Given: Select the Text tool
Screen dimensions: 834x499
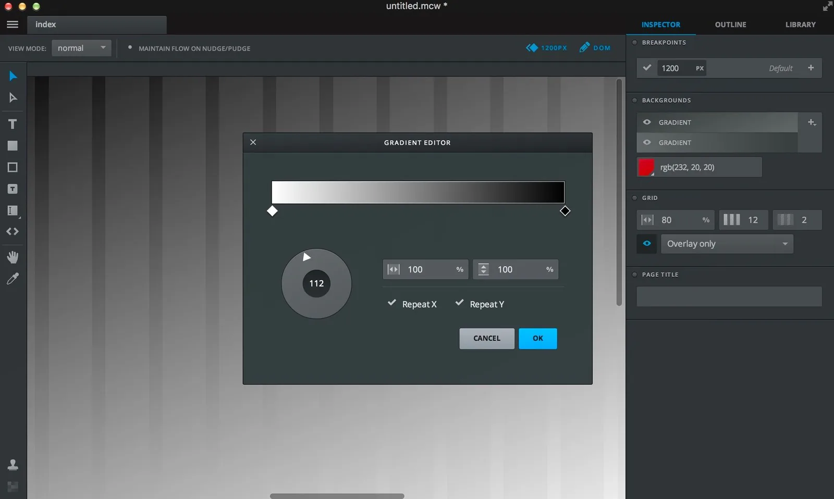Looking at the screenshot, I should pyautogui.click(x=13, y=124).
